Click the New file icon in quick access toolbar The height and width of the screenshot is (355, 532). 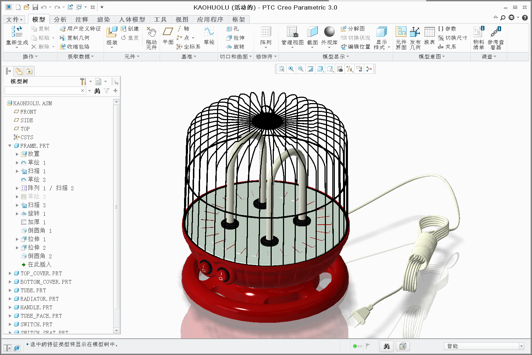click(18, 7)
